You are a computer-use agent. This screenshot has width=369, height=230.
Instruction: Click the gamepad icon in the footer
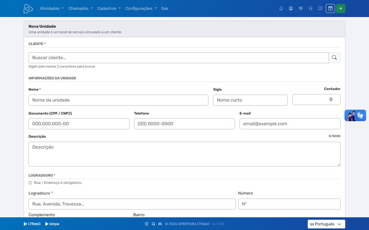tap(160, 224)
